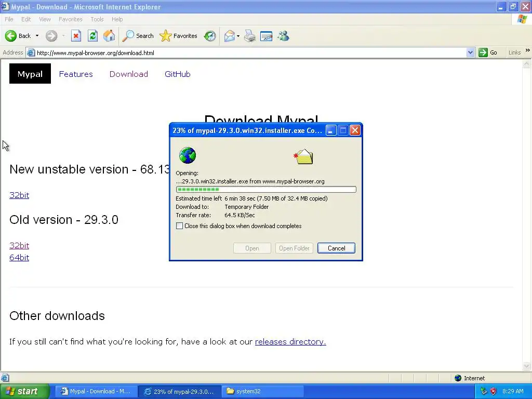Open the Download nav link
Screen dimensions: 532x399
point(129,74)
